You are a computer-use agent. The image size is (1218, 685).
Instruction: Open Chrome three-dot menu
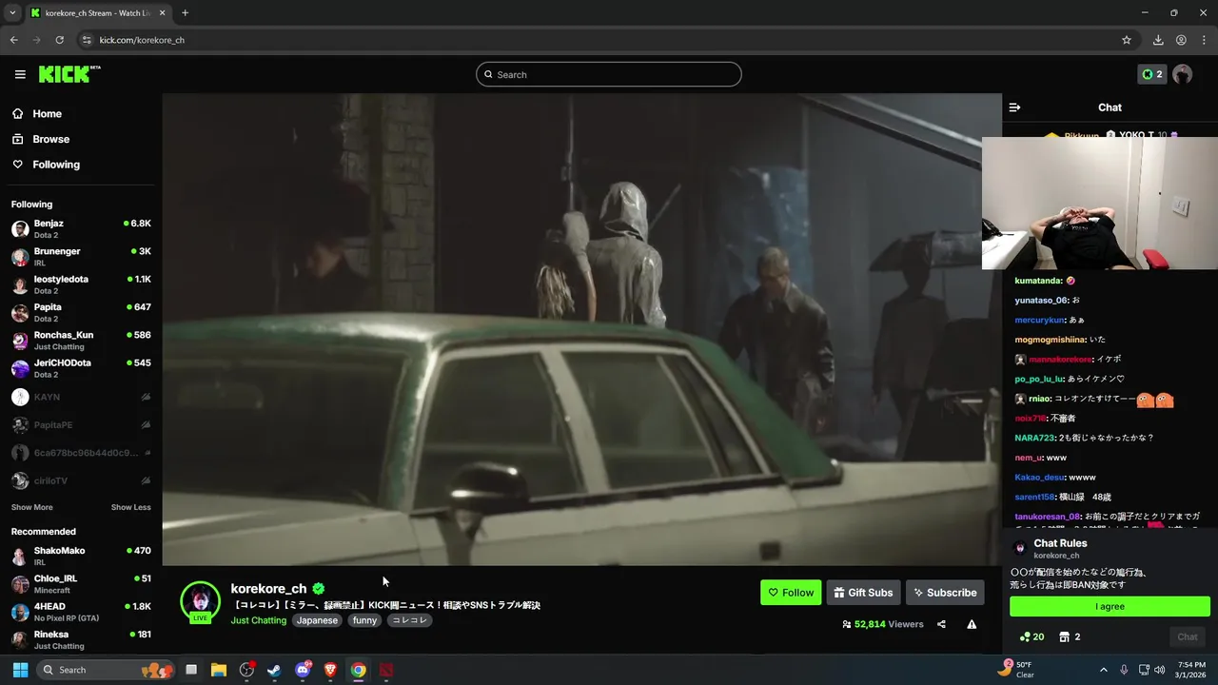point(1204,40)
